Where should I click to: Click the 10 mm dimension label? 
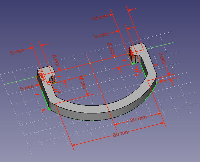click(100, 17)
